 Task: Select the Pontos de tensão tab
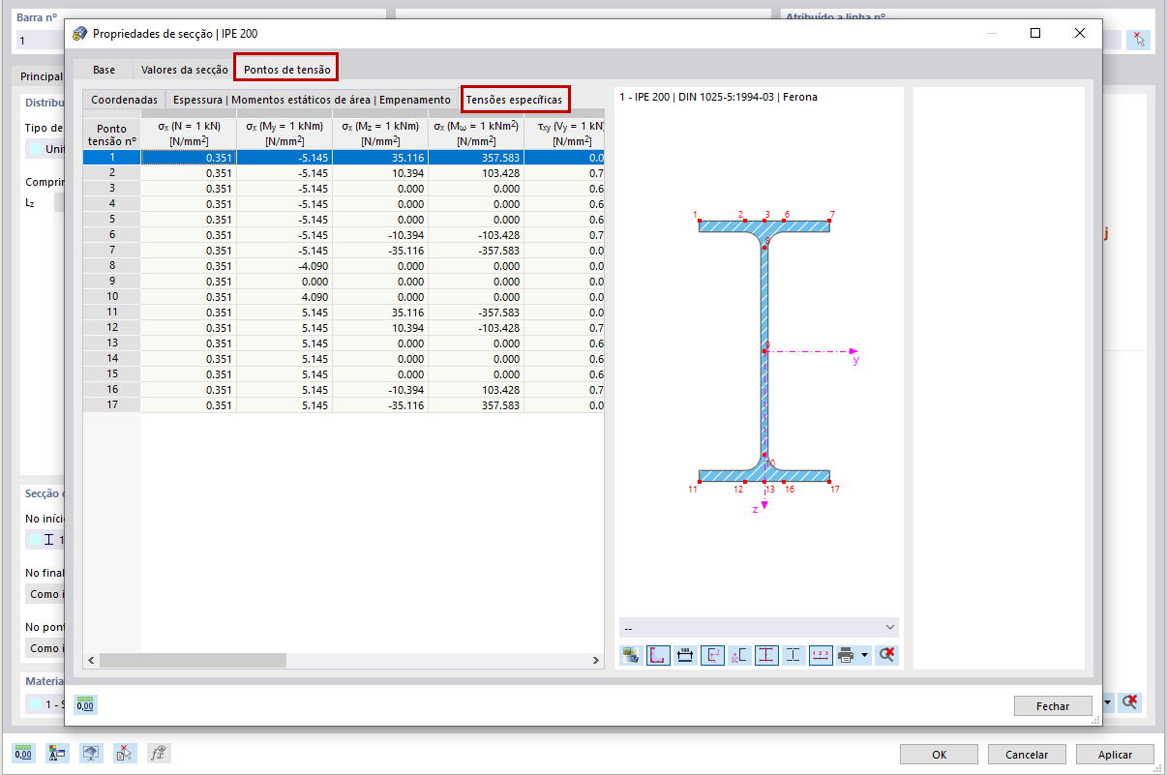coord(287,70)
